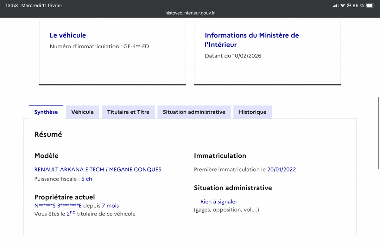Click the Le véhicule card heading
This screenshot has height=249, width=380.
[x=68, y=35]
